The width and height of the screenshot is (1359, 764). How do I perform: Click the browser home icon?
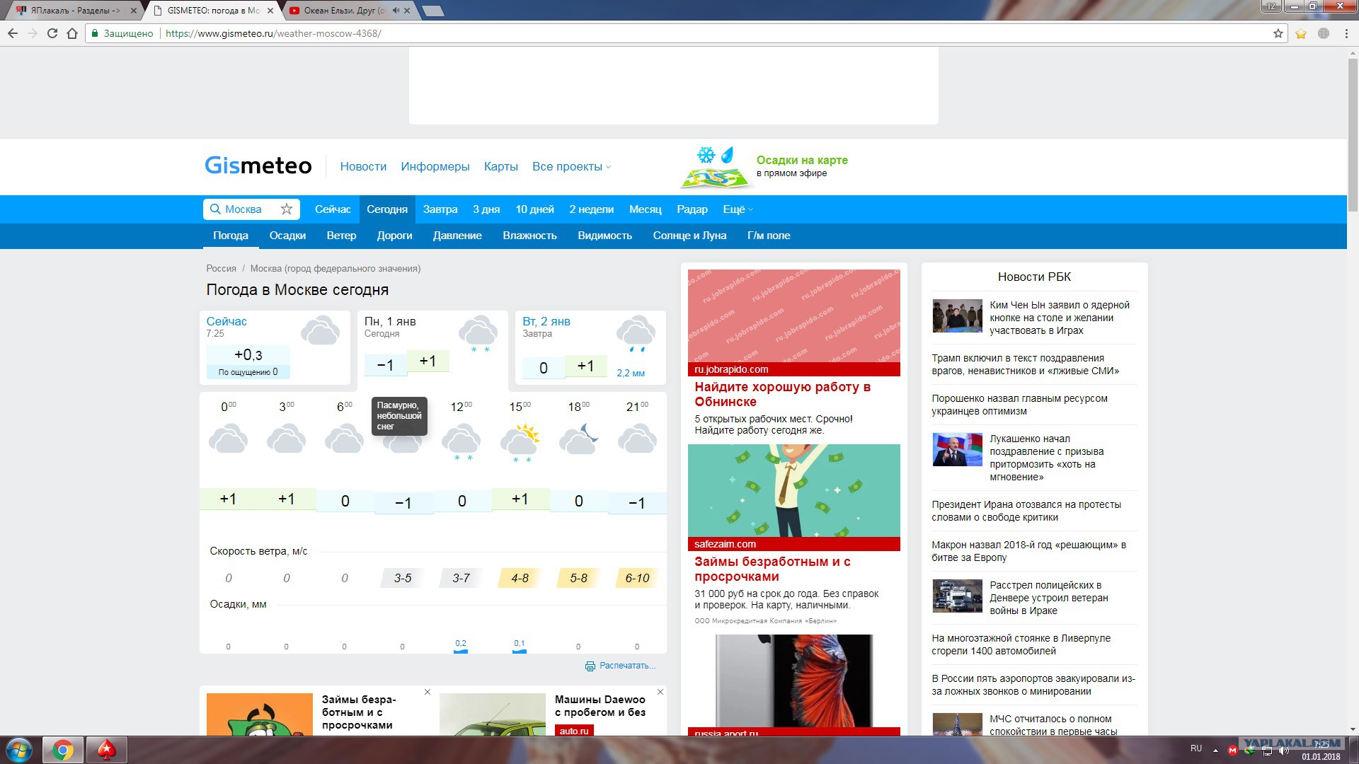(x=72, y=33)
